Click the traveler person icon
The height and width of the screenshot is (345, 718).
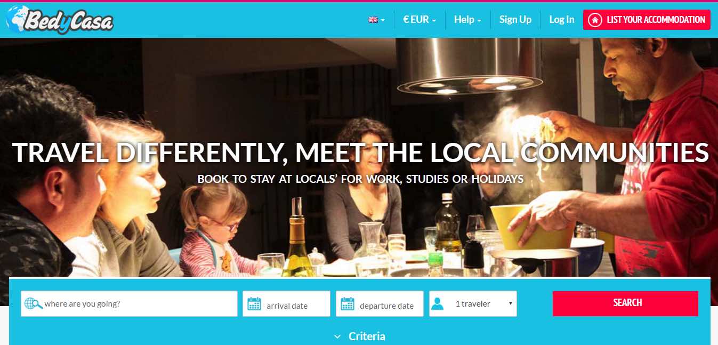coord(438,304)
